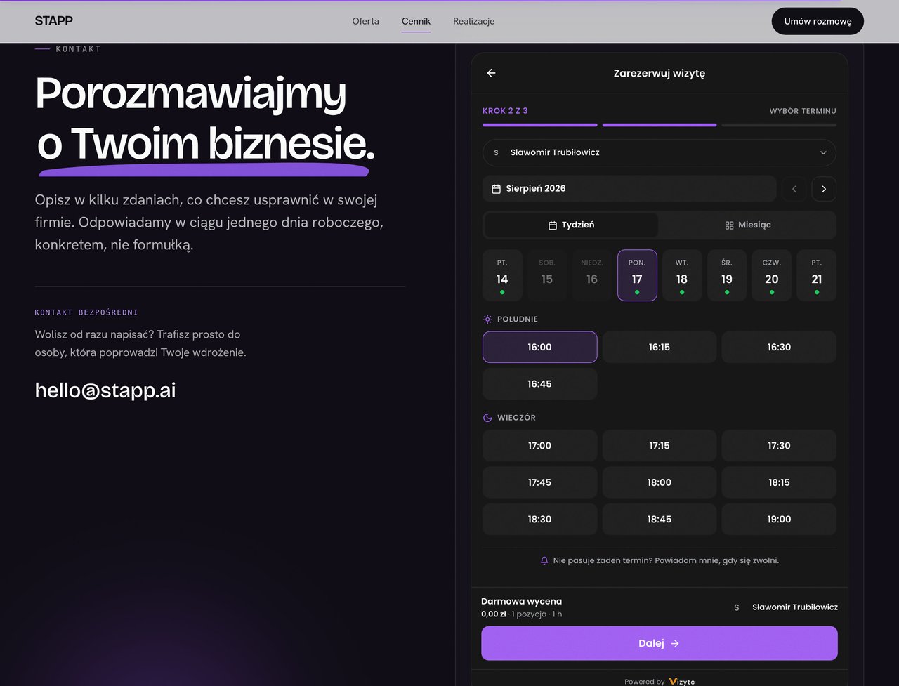
Task: Select Wednesday 19 in the week strip
Action: coord(727,275)
